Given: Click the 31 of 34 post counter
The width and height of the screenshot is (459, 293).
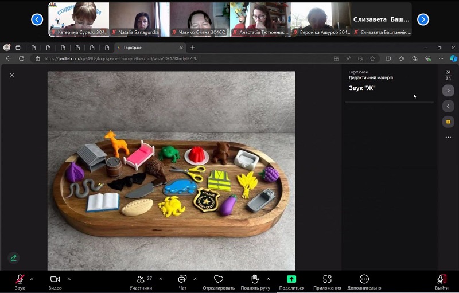Looking at the screenshot, I should (x=448, y=75).
